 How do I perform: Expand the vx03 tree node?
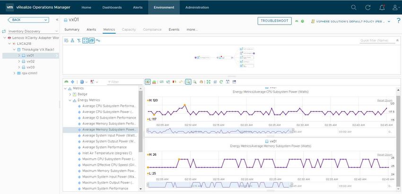pyautogui.click(x=19, y=67)
